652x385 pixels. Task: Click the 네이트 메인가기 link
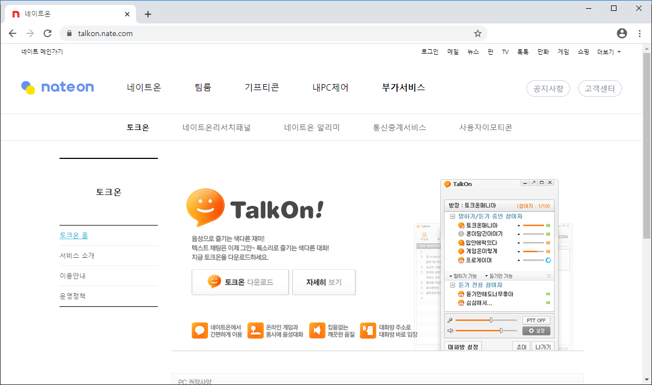click(42, 51)
